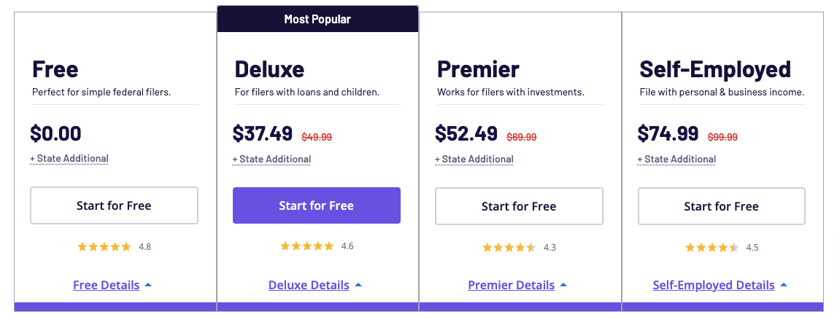Click Start for Free under Free plan
Screen dimensions: 837x322
click(x=115, y=205)
